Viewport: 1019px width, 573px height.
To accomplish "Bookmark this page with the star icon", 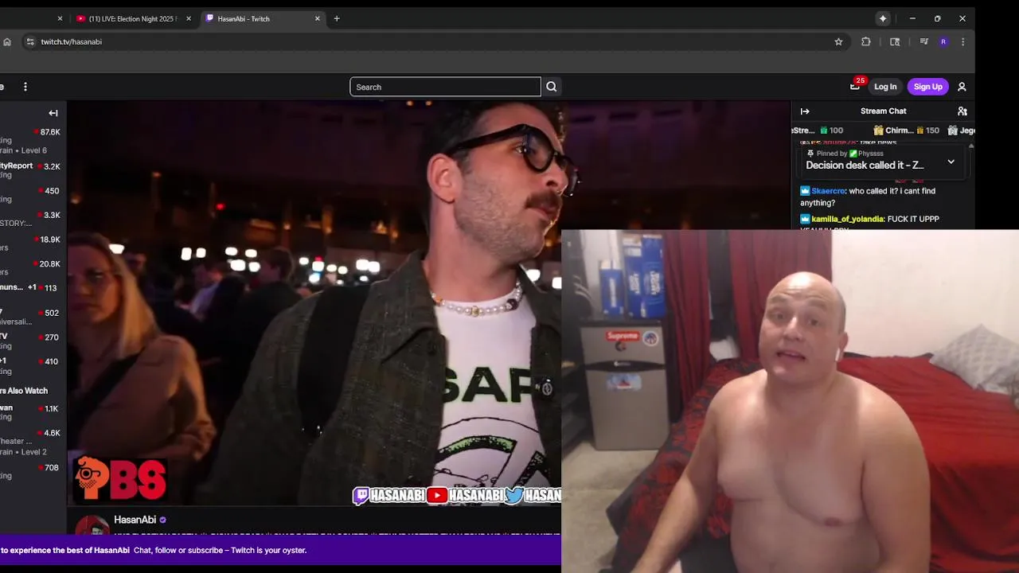I will pos(838,41).
